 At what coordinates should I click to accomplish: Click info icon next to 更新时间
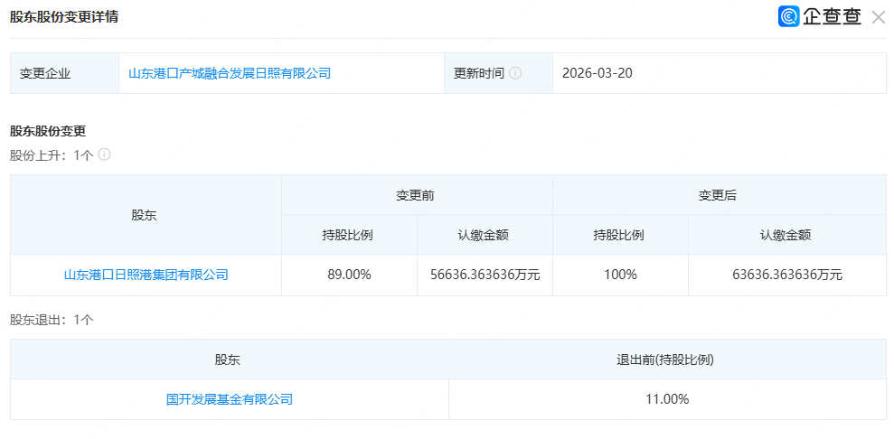515,73
